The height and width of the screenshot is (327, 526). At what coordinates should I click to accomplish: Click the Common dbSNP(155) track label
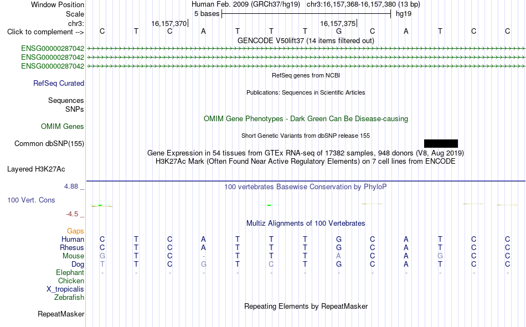tap(49, 143)
